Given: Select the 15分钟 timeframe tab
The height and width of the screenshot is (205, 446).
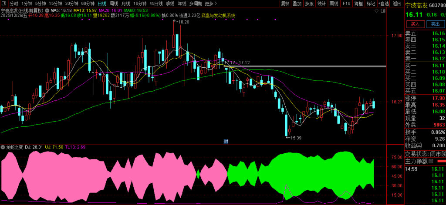Looking at the screenshot, I should pyautogui.click(x=55, y=3).
